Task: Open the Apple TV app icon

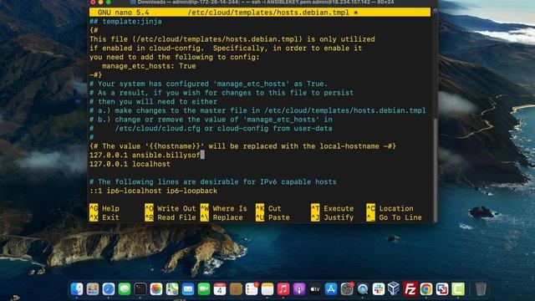Action: pyautogui.click(x=315, y=289)
